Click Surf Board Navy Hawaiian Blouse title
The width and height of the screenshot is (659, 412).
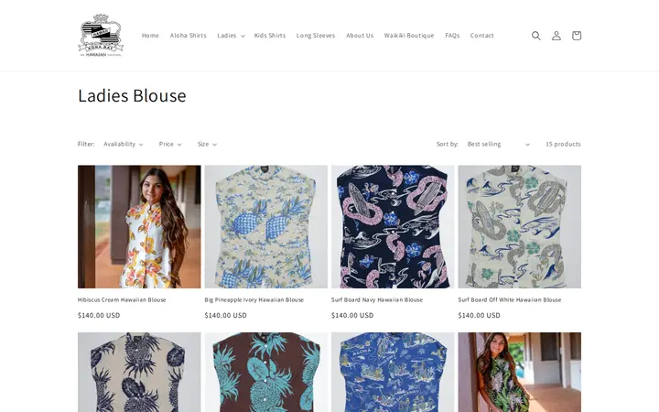point(377,299)
